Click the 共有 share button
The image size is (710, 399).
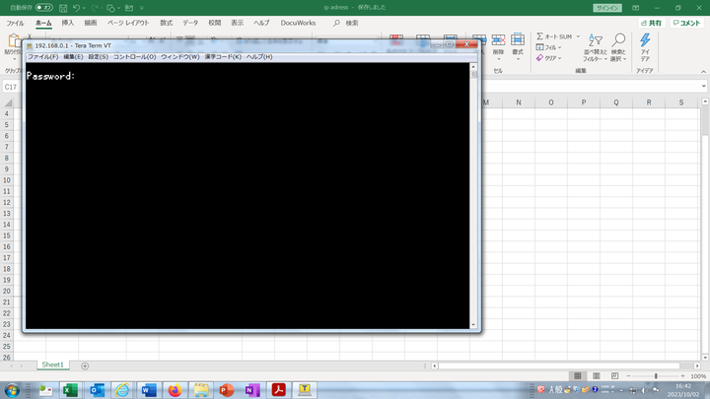tap(650, 22)
